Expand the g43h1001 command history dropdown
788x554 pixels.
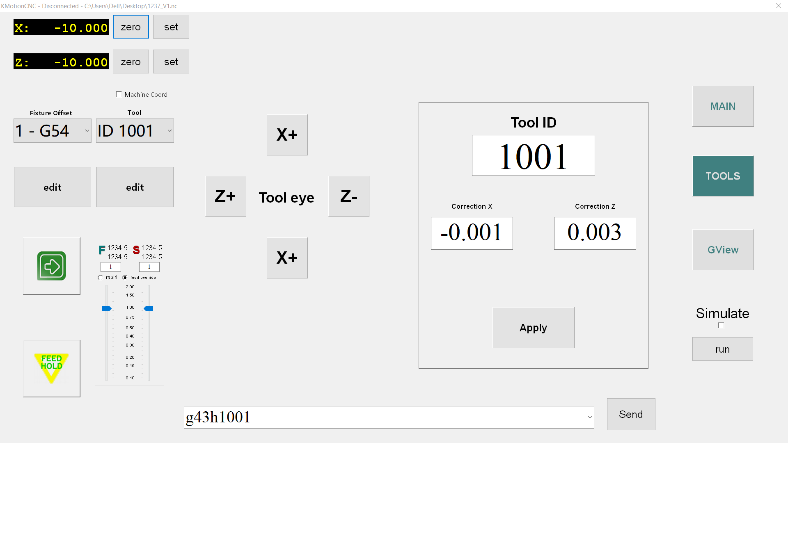[x=589, y=417]
